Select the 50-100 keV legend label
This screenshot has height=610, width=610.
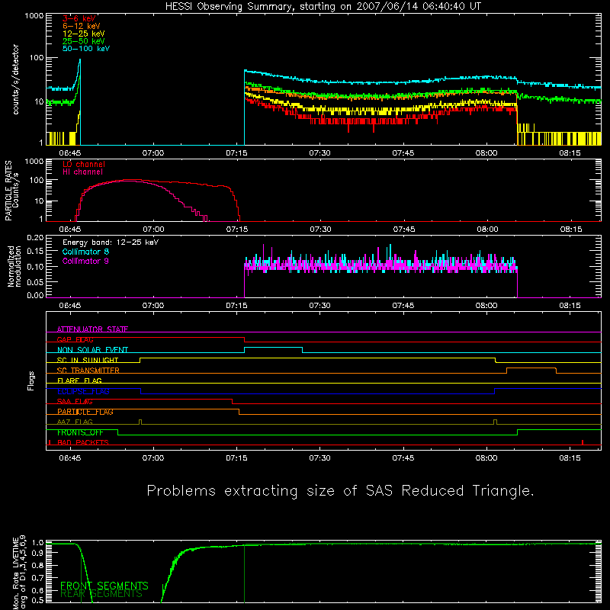point(86,49)
